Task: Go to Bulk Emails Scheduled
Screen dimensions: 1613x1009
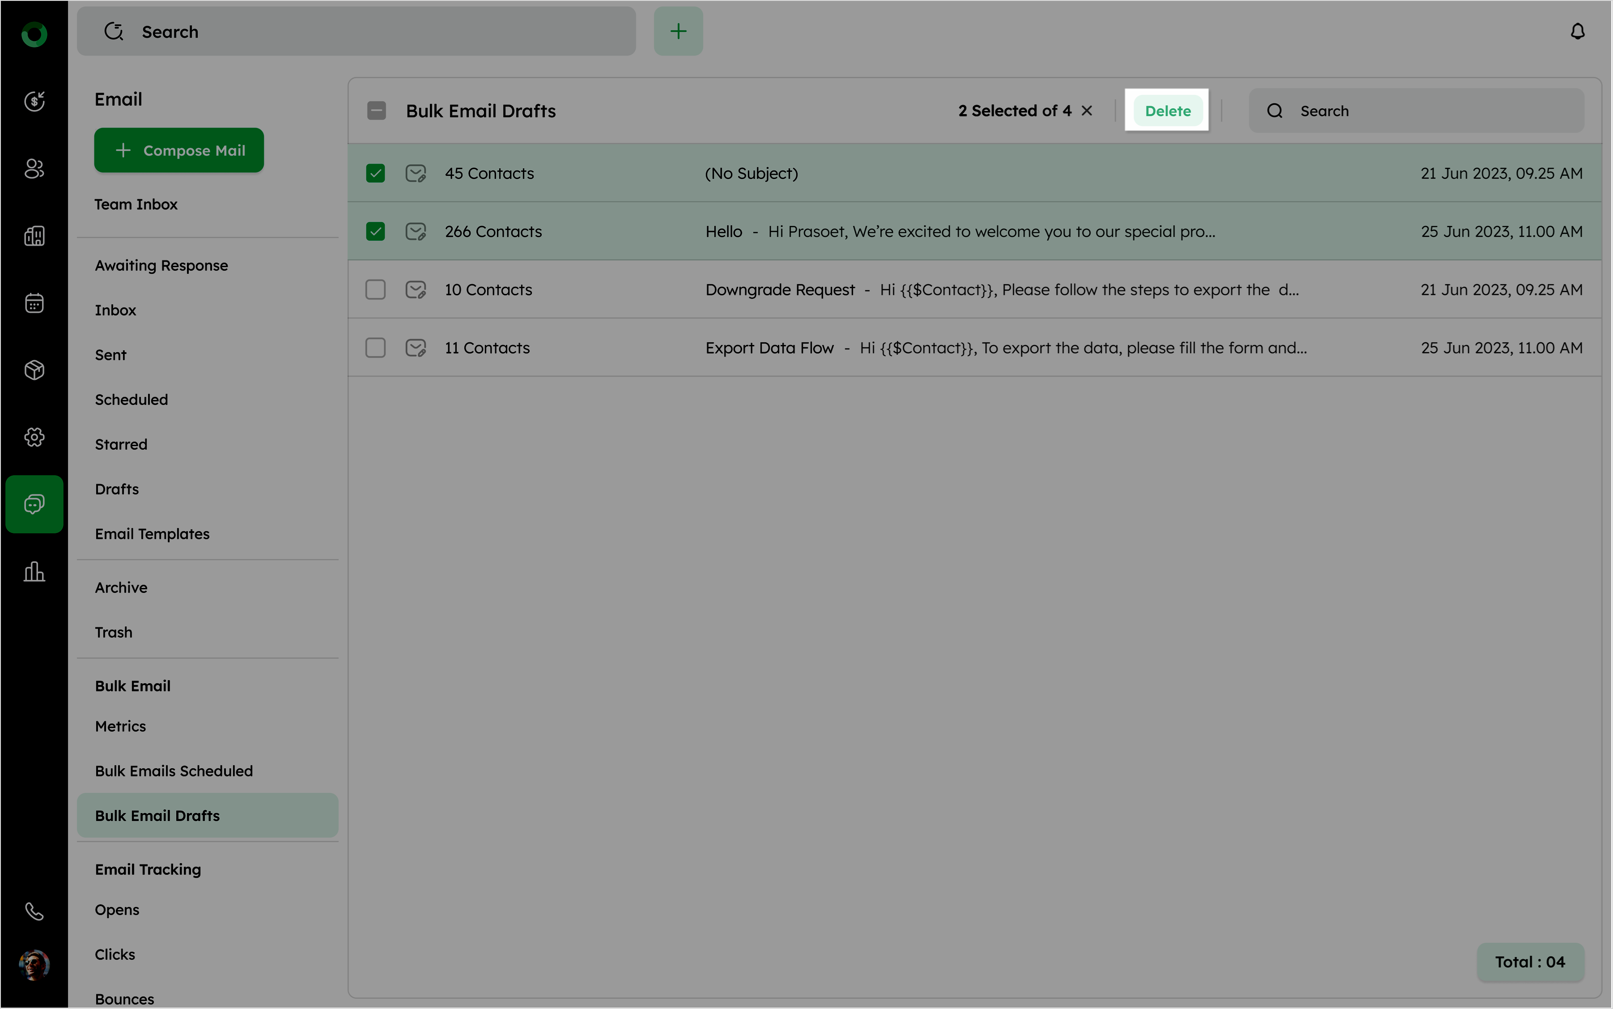Action: pyautogui.click(x=174, y=771)
